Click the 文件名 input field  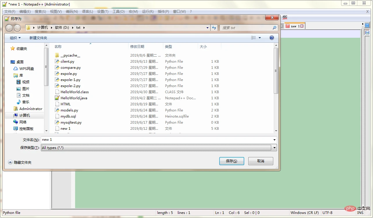point(157,140)
